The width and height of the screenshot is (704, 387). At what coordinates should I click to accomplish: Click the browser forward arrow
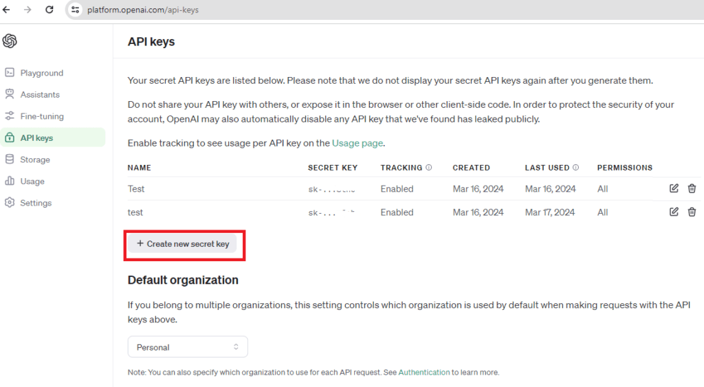click(x=27, y=10)
